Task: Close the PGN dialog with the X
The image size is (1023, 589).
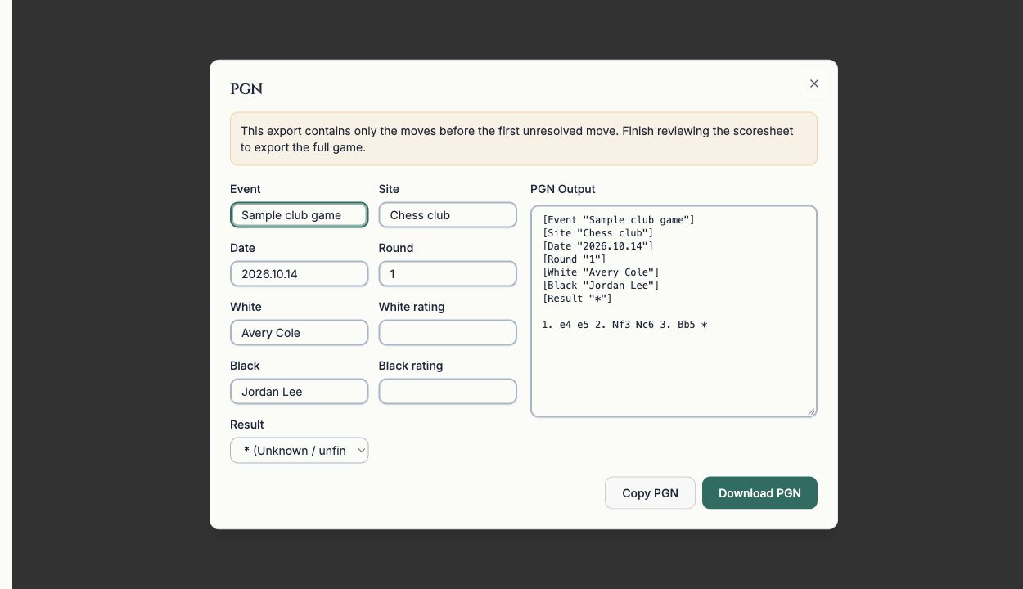Action: tap(813, 83)
